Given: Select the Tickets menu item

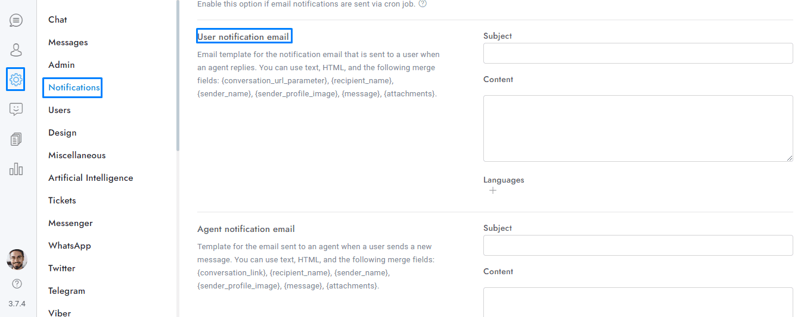Looking at the screenshot, I should (62, 200).
